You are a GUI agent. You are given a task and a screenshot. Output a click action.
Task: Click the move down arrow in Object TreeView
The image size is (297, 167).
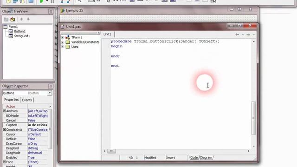click(x=28, y=19)
